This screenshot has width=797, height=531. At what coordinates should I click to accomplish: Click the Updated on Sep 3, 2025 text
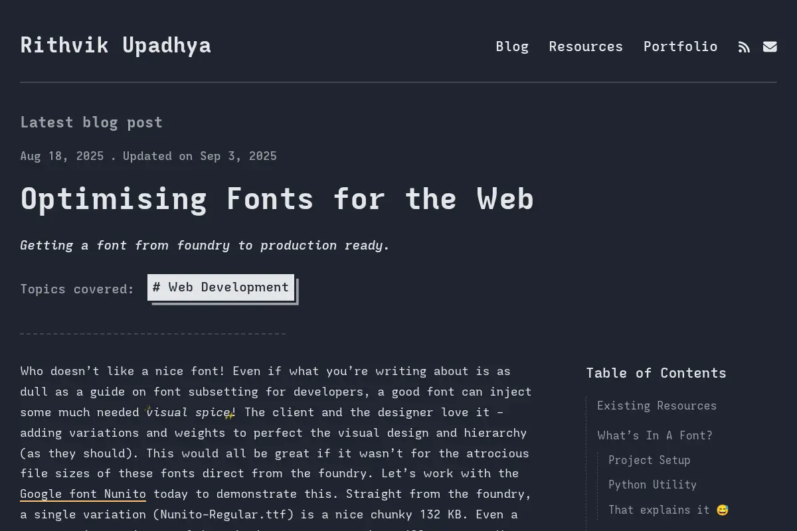[x=200, y=156]
